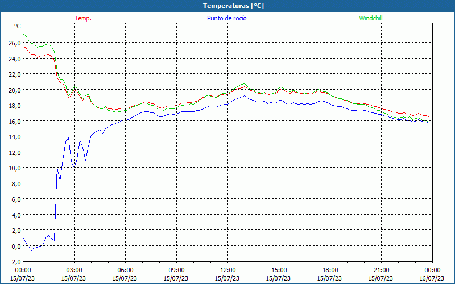The height and width of the screenshot is (284, 455).
Task: Select the green Windchill legend label
Action: click(371, 18)
